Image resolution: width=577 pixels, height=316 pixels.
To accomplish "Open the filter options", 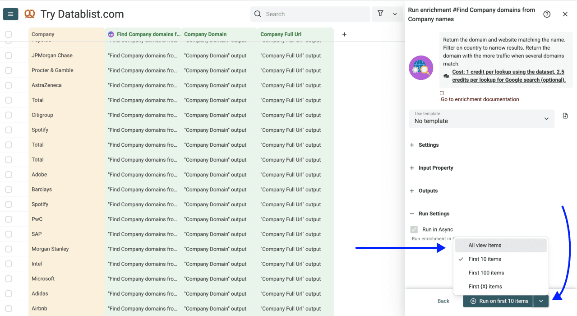I will click(x=379, y=14).
